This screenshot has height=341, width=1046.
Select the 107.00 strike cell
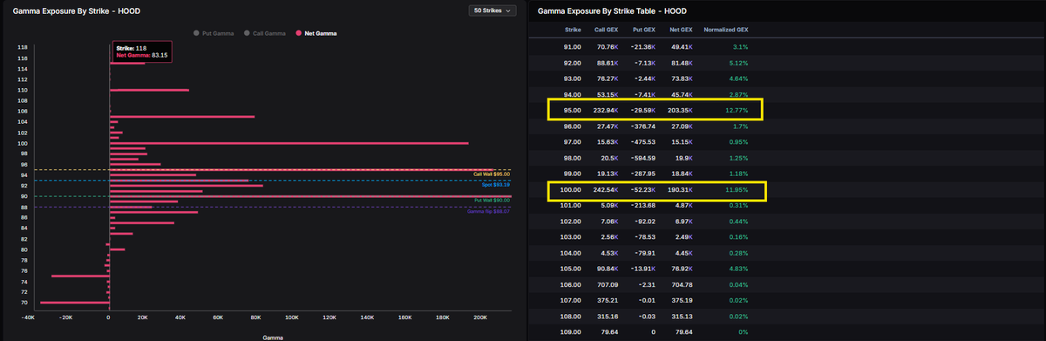coord(571,300)
